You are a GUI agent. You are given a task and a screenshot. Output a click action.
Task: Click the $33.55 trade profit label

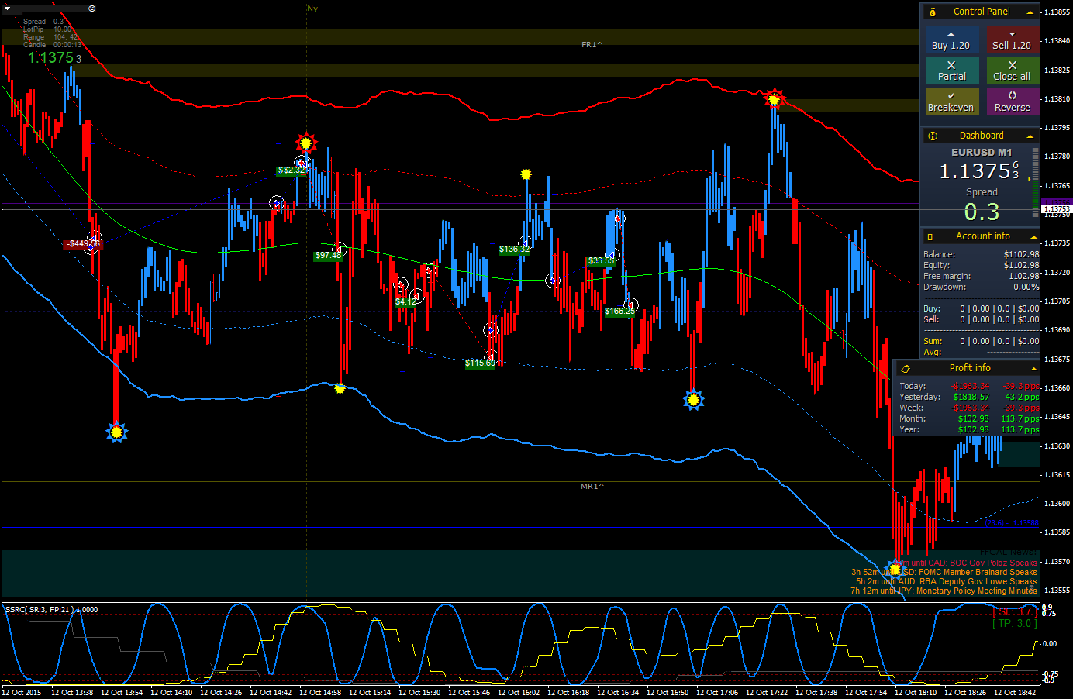pyautogui.click(x=601, y=260)
